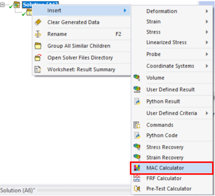The height and width of the screenshot is (196, 215).
Task: Click the Python Result file icon
Action: click(137, 101)
